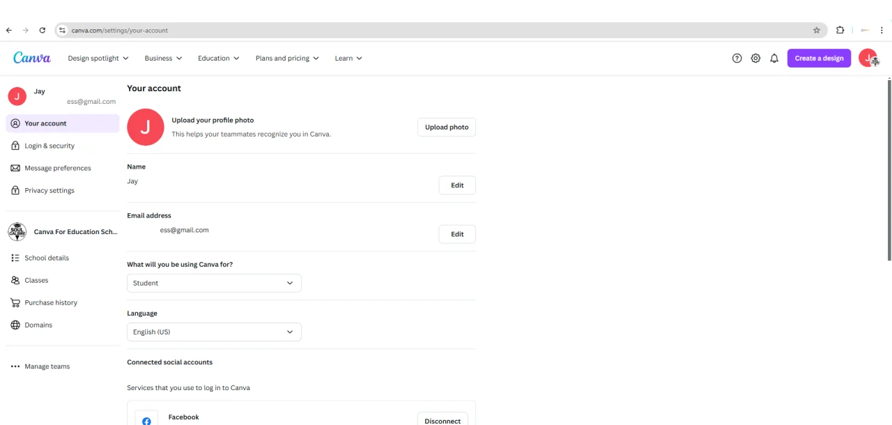The image size is (892, 425).
Task: Click the small J avatar in the sidebar
Action: [x=17, y=96]
